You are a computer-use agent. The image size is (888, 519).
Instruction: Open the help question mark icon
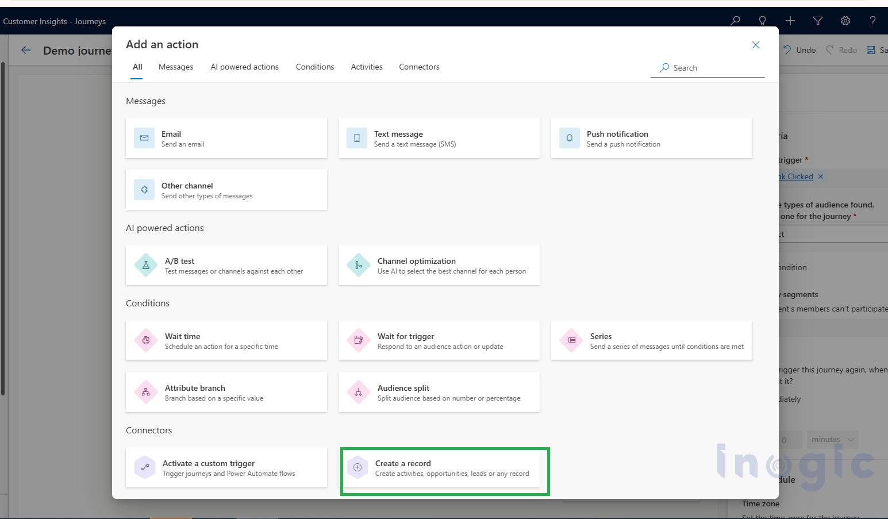873,21
